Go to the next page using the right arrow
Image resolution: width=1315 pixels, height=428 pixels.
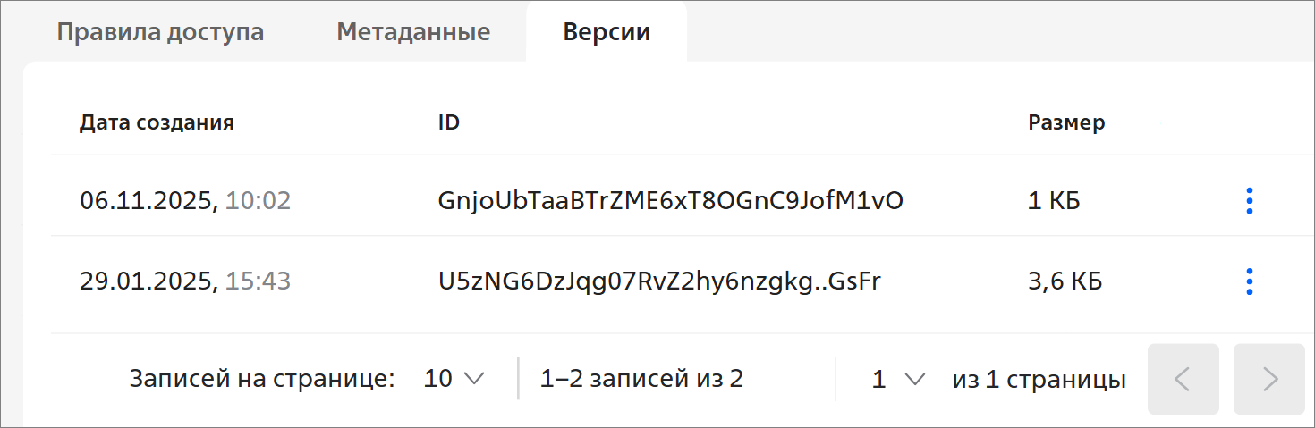[x=1268, y=379]
